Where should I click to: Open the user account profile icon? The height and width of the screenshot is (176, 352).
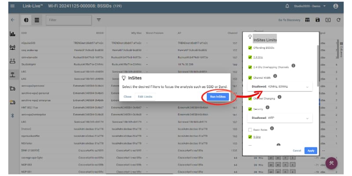(x=336, y=6)
